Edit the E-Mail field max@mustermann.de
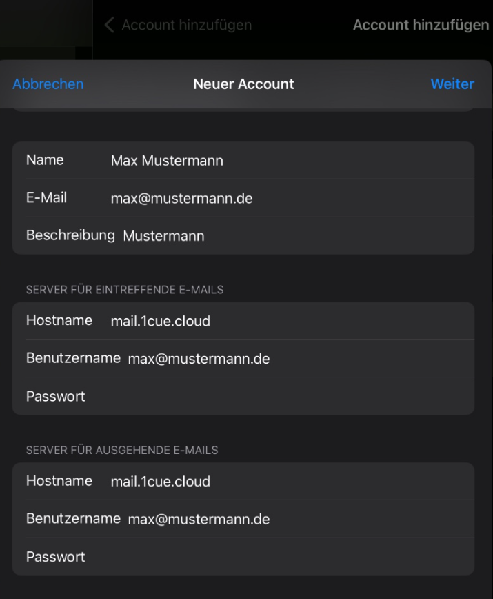Screen dimensions: 493x599 point(243,198)
